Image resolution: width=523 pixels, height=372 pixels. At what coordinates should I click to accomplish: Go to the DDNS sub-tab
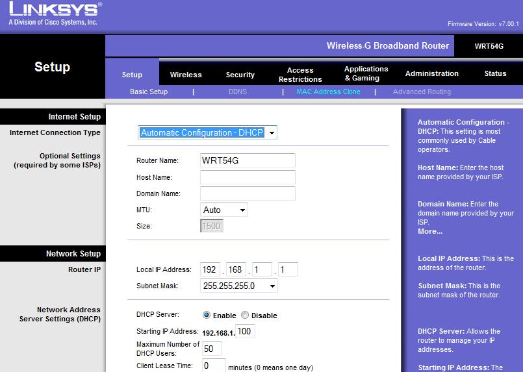pos(238,92)
